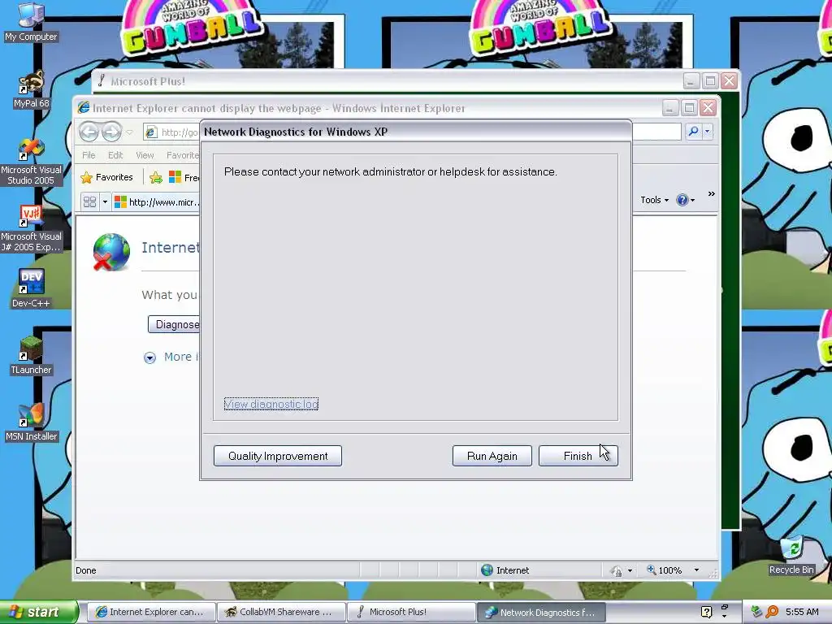
Task: Switch to Microsoft Plus! taskbar button
Action: [x=411, y=612]
